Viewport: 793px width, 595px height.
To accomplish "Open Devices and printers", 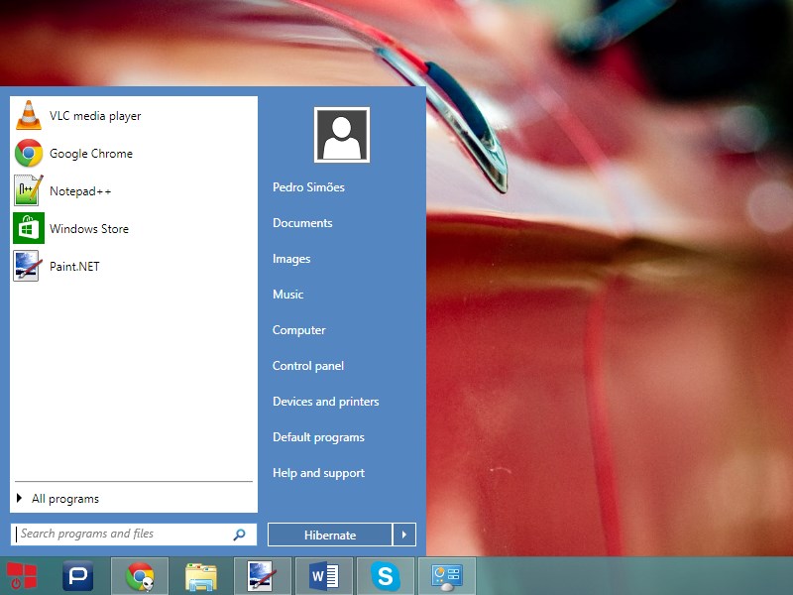I will (325, 402).
